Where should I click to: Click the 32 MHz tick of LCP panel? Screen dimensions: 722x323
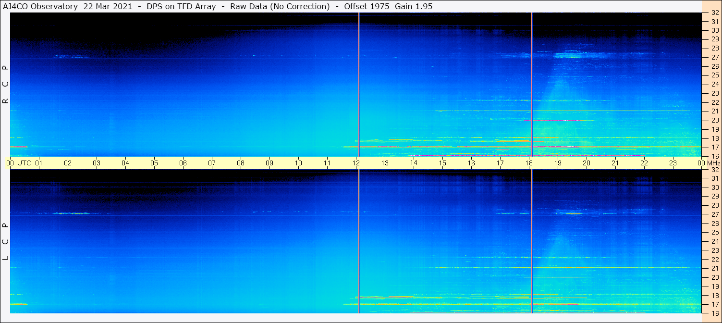[x=714, y=170]
